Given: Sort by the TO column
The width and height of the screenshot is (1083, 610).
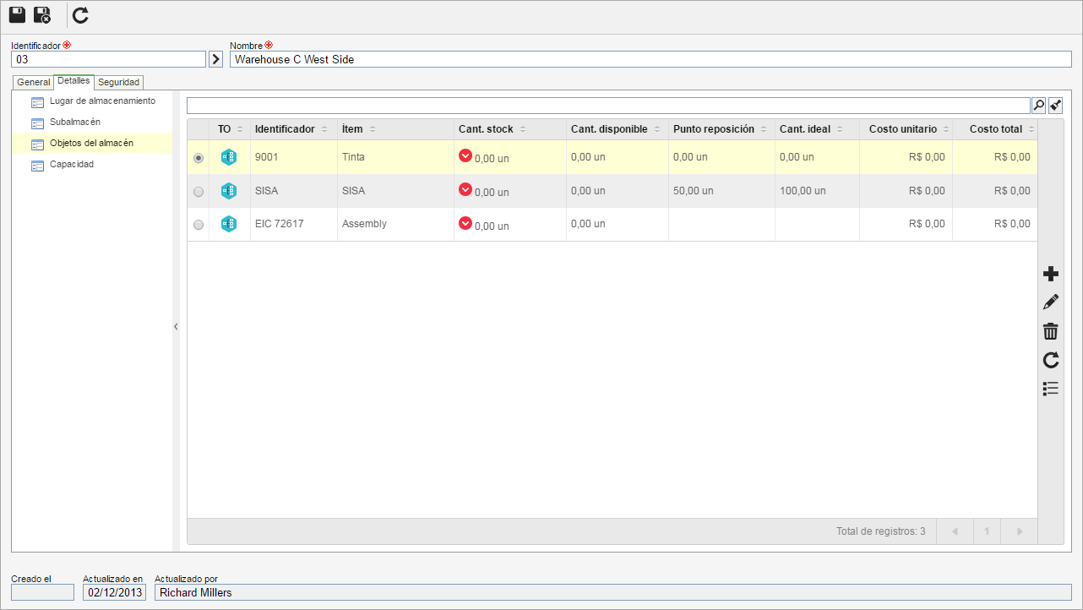Looking at the screenshot, I should point(230,129).
